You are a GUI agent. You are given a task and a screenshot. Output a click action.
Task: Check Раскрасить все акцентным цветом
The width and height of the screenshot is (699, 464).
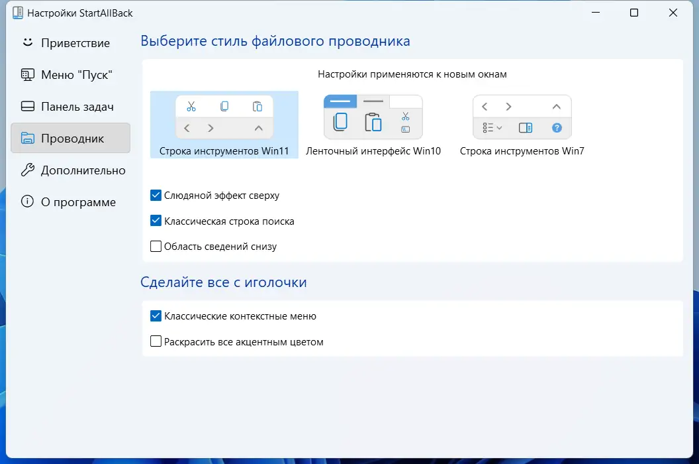pyautogui.click(x=156, y=341)
